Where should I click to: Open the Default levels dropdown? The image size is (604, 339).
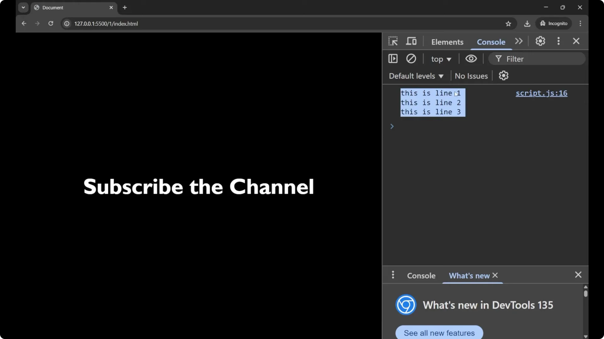(416, 76)
